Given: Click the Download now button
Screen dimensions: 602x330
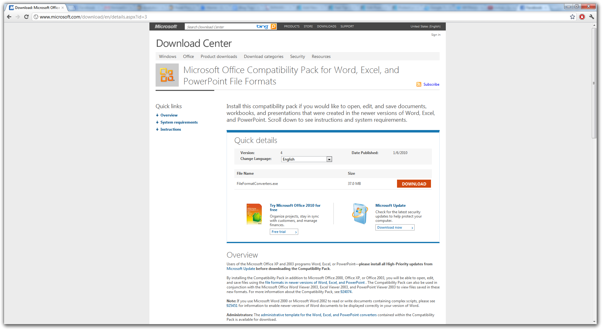Looking at the screenshot, I should pos(395,227).
